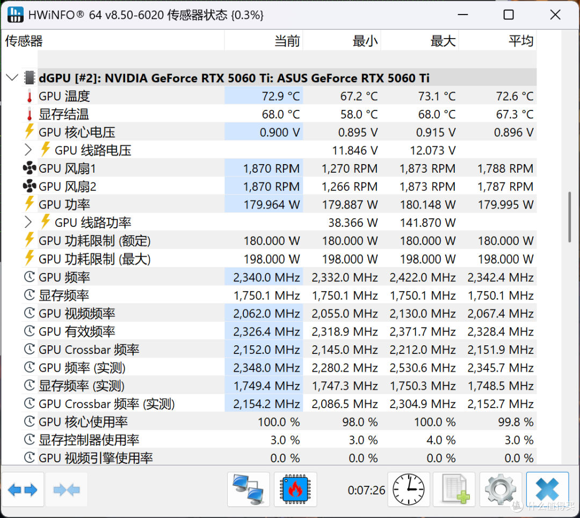Click the 最大 column header
This screenshot has height=518, width=580.
point(420,41)
